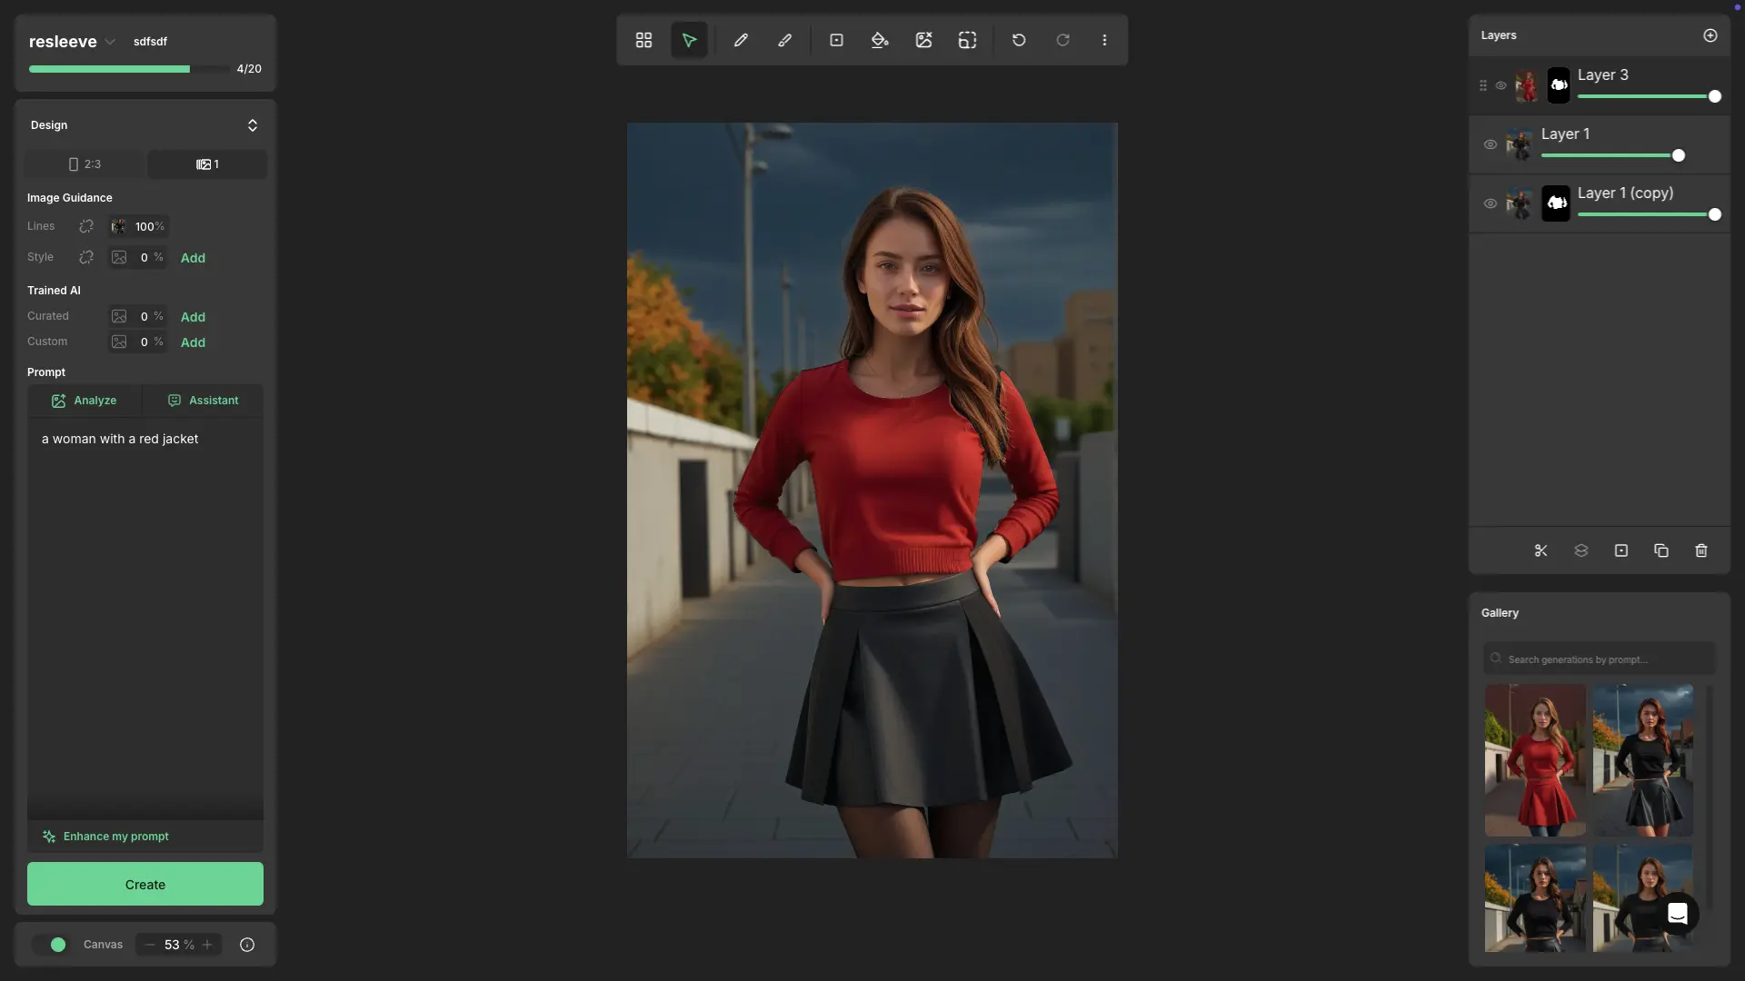Open the three-dot more options menu
This screenshot has width=1745, height=981.
1104,40
